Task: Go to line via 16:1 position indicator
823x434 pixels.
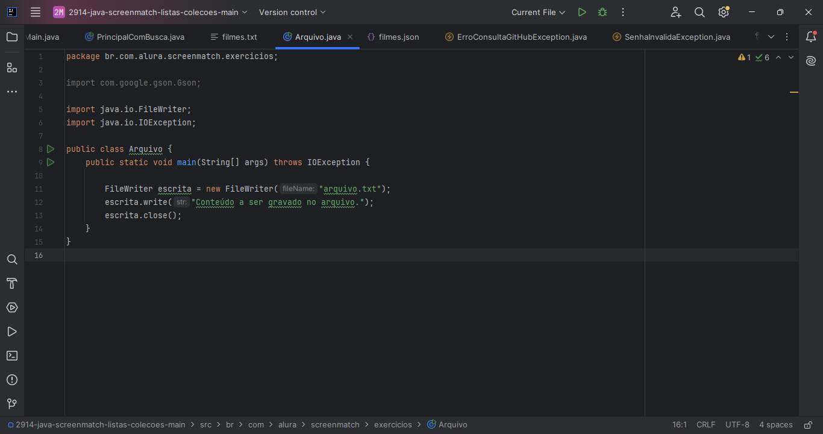Action: click(x=680, y=424)
